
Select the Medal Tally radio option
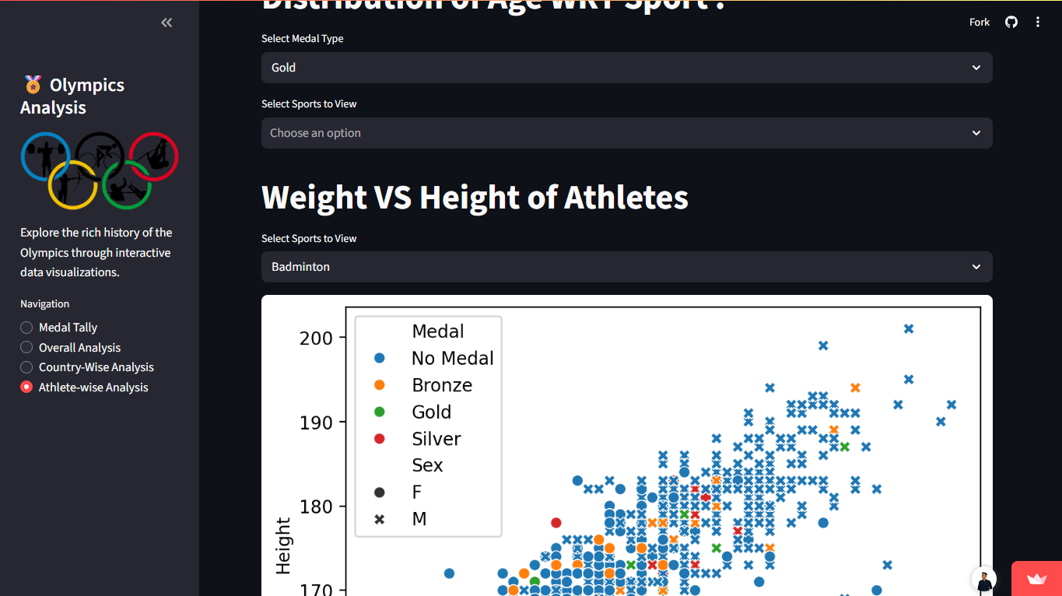point(26,328)
